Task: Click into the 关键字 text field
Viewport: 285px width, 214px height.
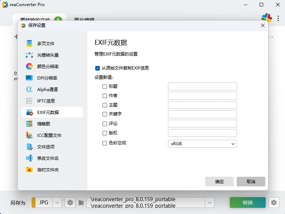Action: (202, 114)
